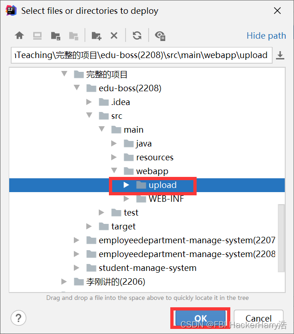Select the main folder
The width and height of the screenshot is (294, 334).
click(x=127, y=130)
